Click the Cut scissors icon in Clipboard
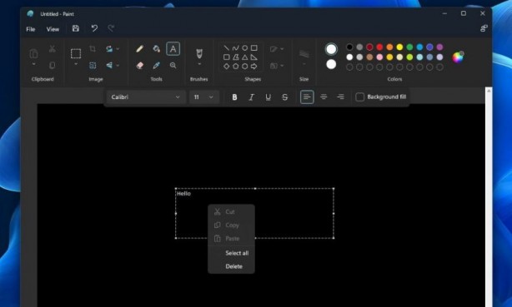 point(52,49)
